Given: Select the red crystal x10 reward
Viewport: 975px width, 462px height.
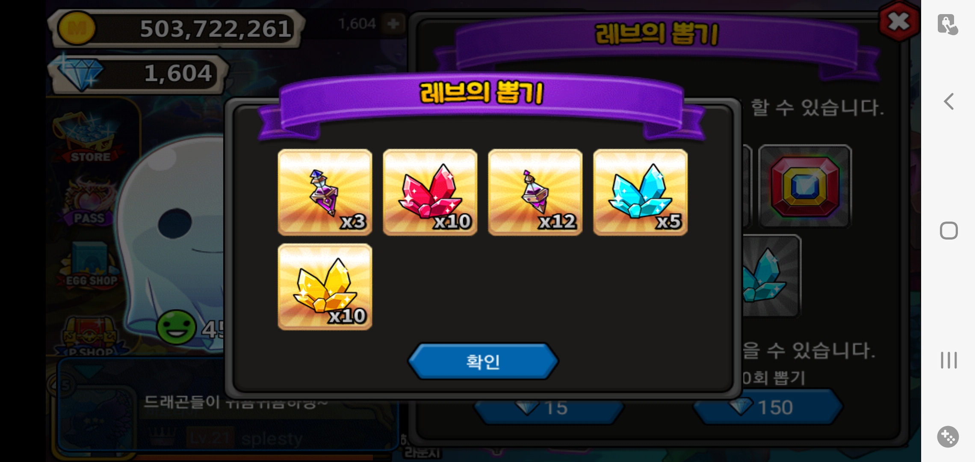Looking at the screenshot, I should (430, 192).
